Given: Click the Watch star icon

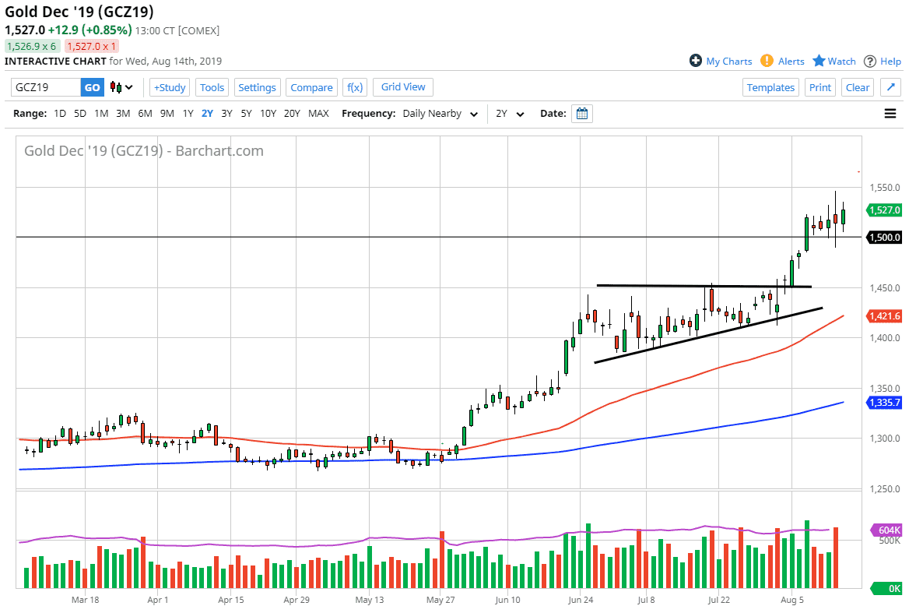Looking at the screenshot, I should [819, 61].
